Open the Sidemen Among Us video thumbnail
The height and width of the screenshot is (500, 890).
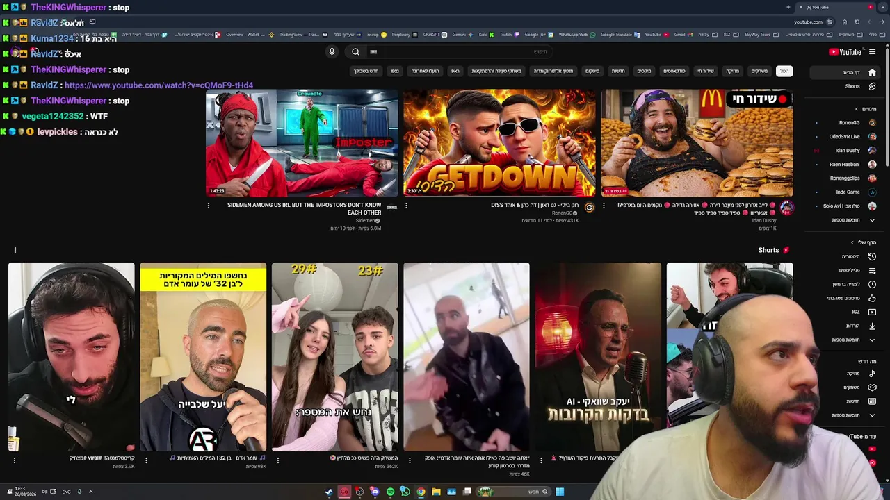click(302, 143)
